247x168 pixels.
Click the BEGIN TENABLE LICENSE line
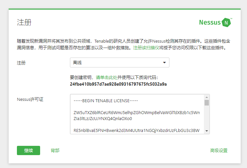click(x=106, y=101)
